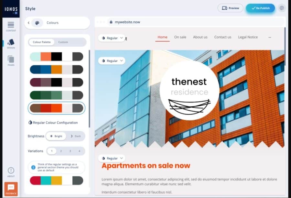Open the header section Regular dropdown
The width and height of the screenshot is (291, 198).
click(112, 38)
